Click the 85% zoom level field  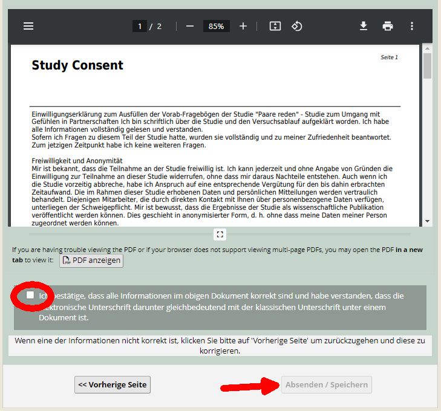tap(217, 26)
